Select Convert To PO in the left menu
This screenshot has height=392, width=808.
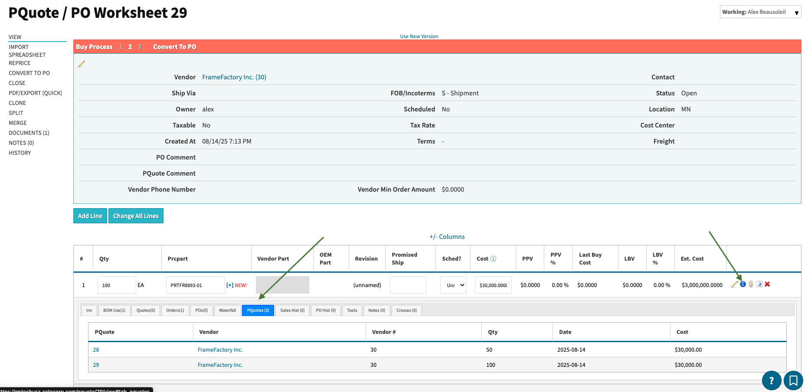[29, 73]
